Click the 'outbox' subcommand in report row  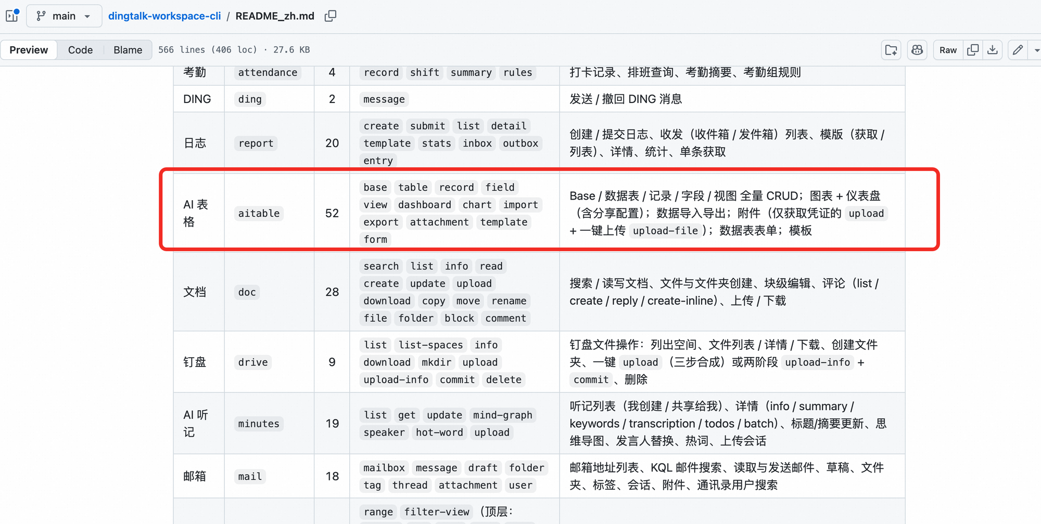click(x=520, y=143)
